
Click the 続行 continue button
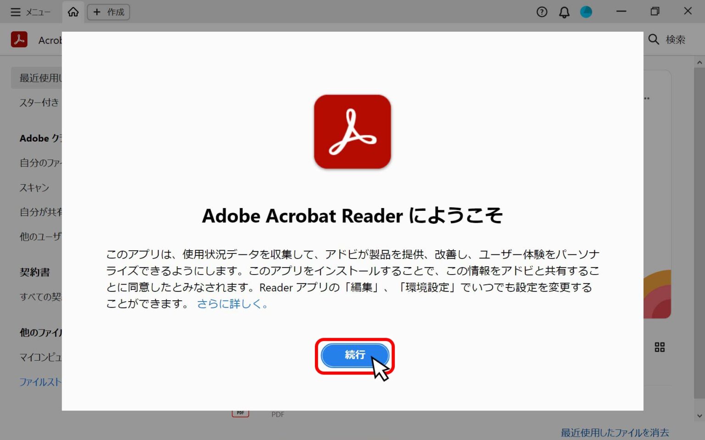click(354, 355)
